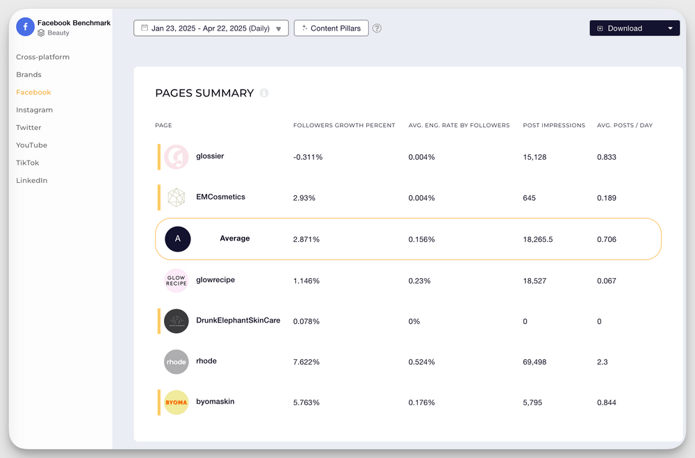Select the Beauty layers icon under Facebook Benchmark
This screenshot has width=695, height=458.
41,32
